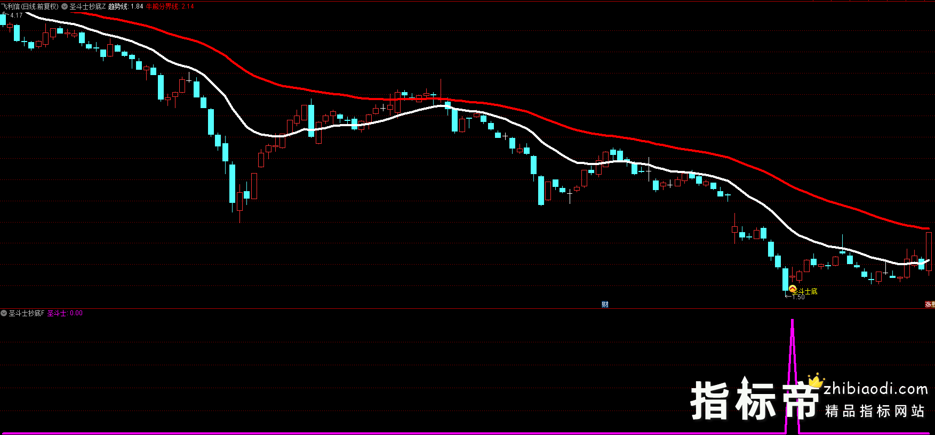The height and width of the screenshot is (435, 935).
Task: Select the 4.17 high price arrow marker
Action: pos(14,15)
